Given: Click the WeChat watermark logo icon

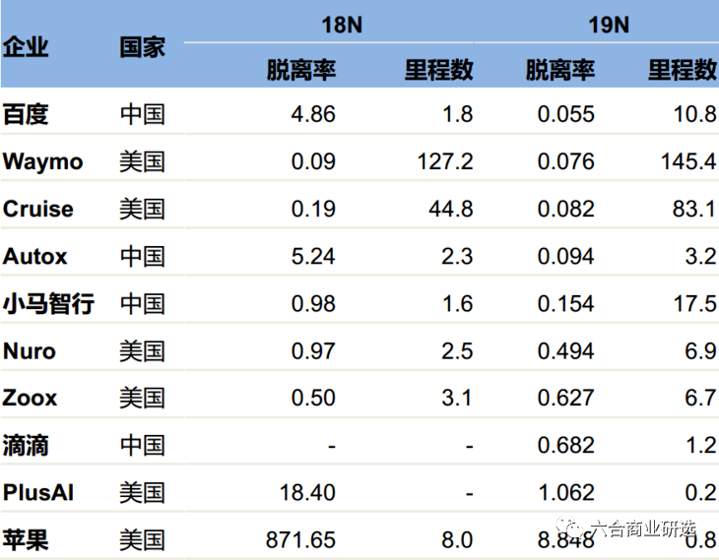Looking at the screenshot, I should (569, 528).
